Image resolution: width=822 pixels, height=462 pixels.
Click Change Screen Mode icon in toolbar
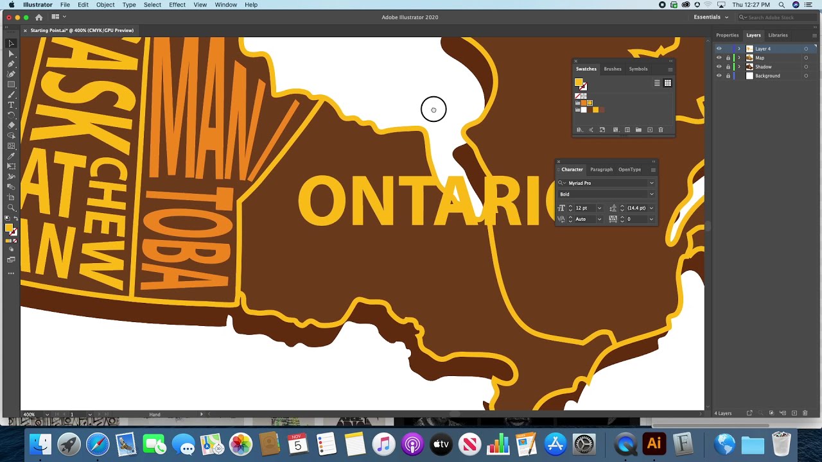coord(12,260)
